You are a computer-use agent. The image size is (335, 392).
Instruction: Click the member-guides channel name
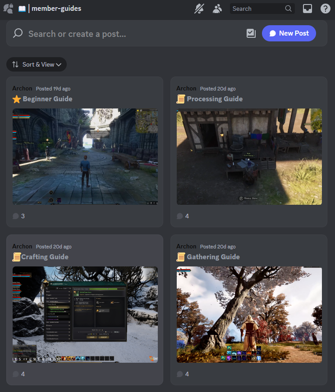coord(56,9)
